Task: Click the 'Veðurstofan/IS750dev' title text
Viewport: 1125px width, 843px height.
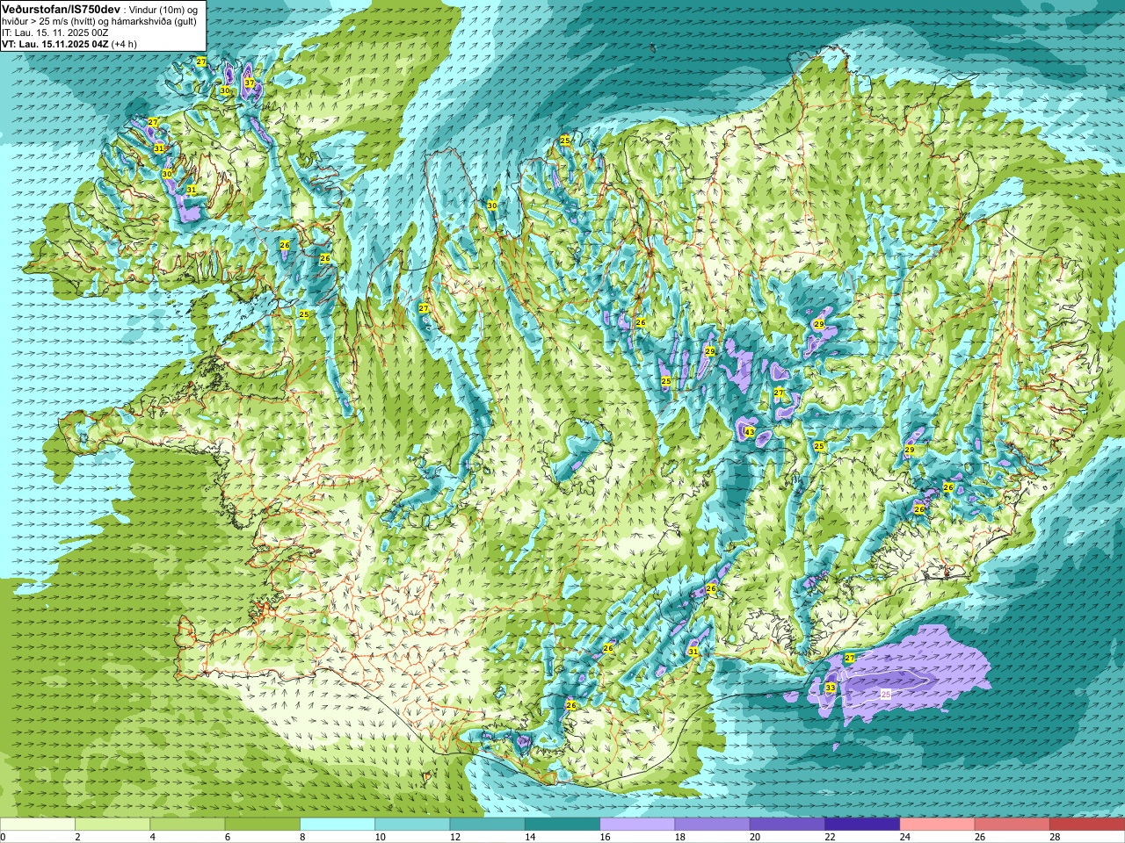Action: [x=62, y=9]
